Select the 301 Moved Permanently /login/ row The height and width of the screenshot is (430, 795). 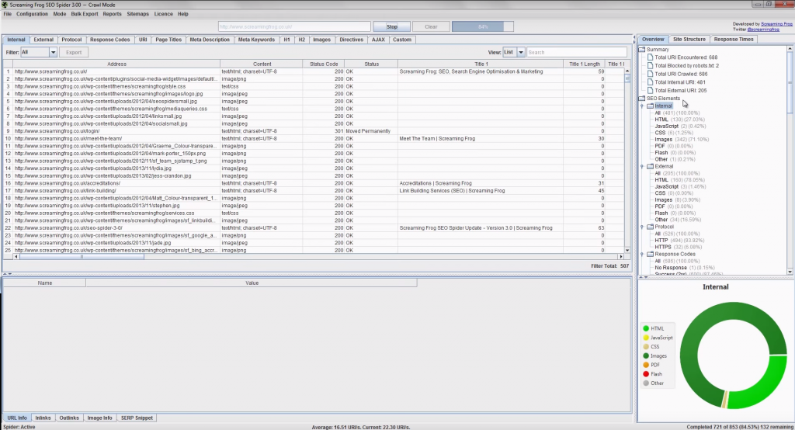(314, 131)
